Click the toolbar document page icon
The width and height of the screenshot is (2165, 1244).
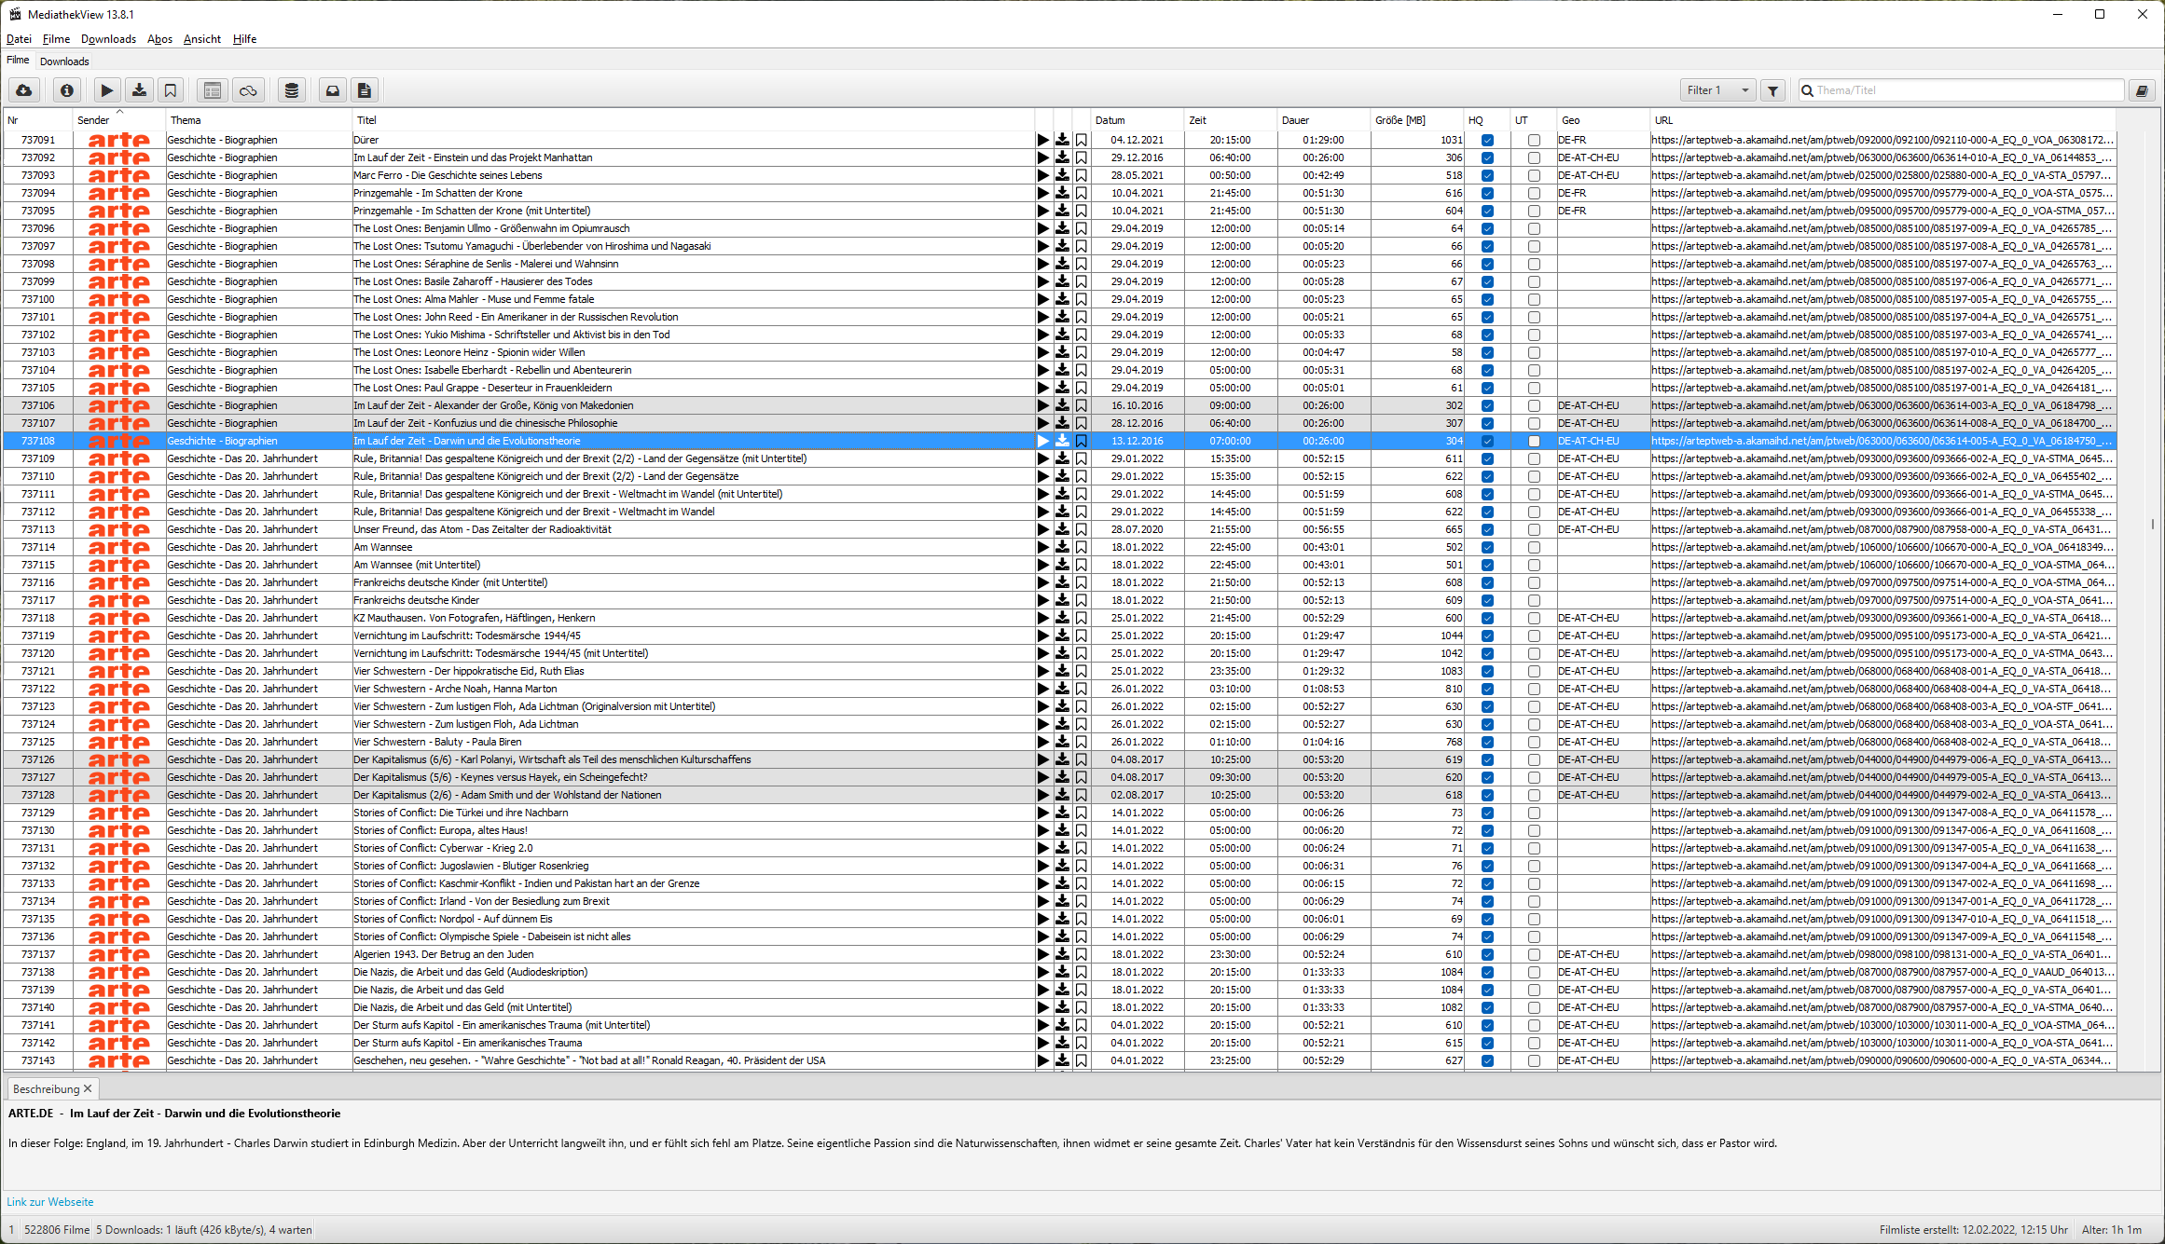[365, 90]
